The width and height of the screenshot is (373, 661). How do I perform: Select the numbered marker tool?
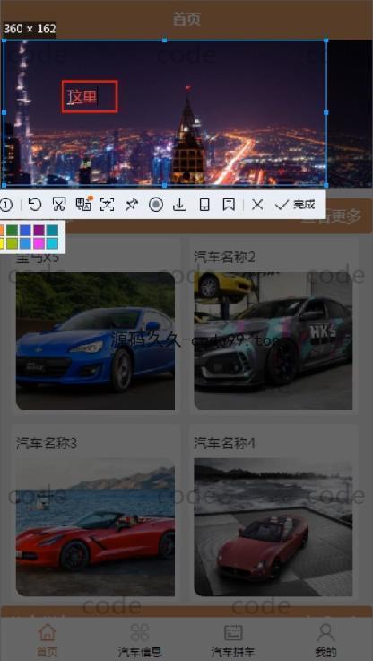point(6,206)
